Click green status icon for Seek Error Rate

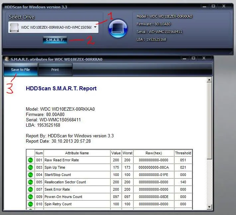click(31, 189)
